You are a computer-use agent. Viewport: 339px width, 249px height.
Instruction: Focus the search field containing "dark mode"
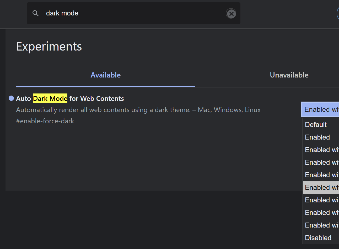tap(131, 13)
